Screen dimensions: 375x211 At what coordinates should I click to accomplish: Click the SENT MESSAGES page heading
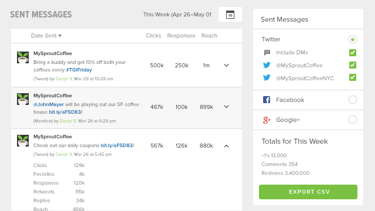click(x=41, y=15)
